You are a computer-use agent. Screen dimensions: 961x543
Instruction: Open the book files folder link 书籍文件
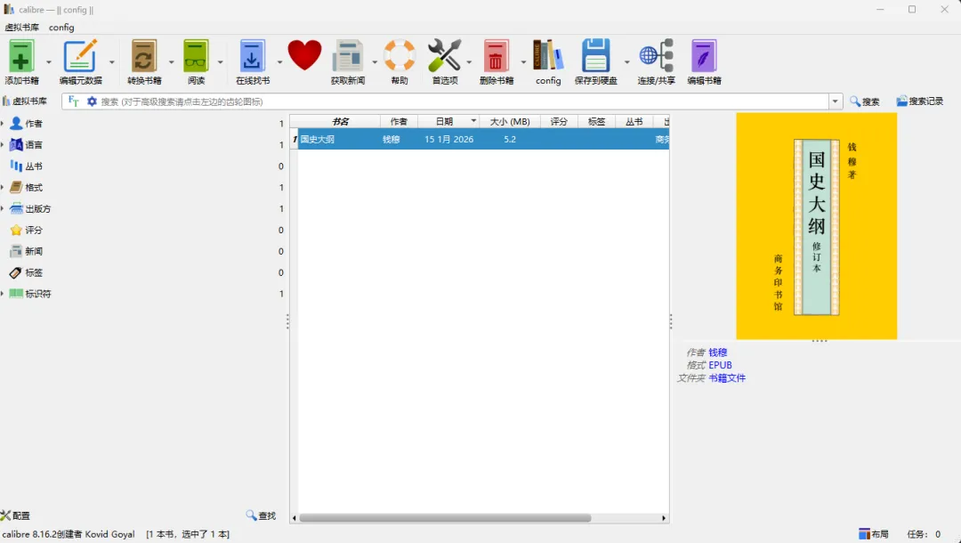tap(727, 378)
